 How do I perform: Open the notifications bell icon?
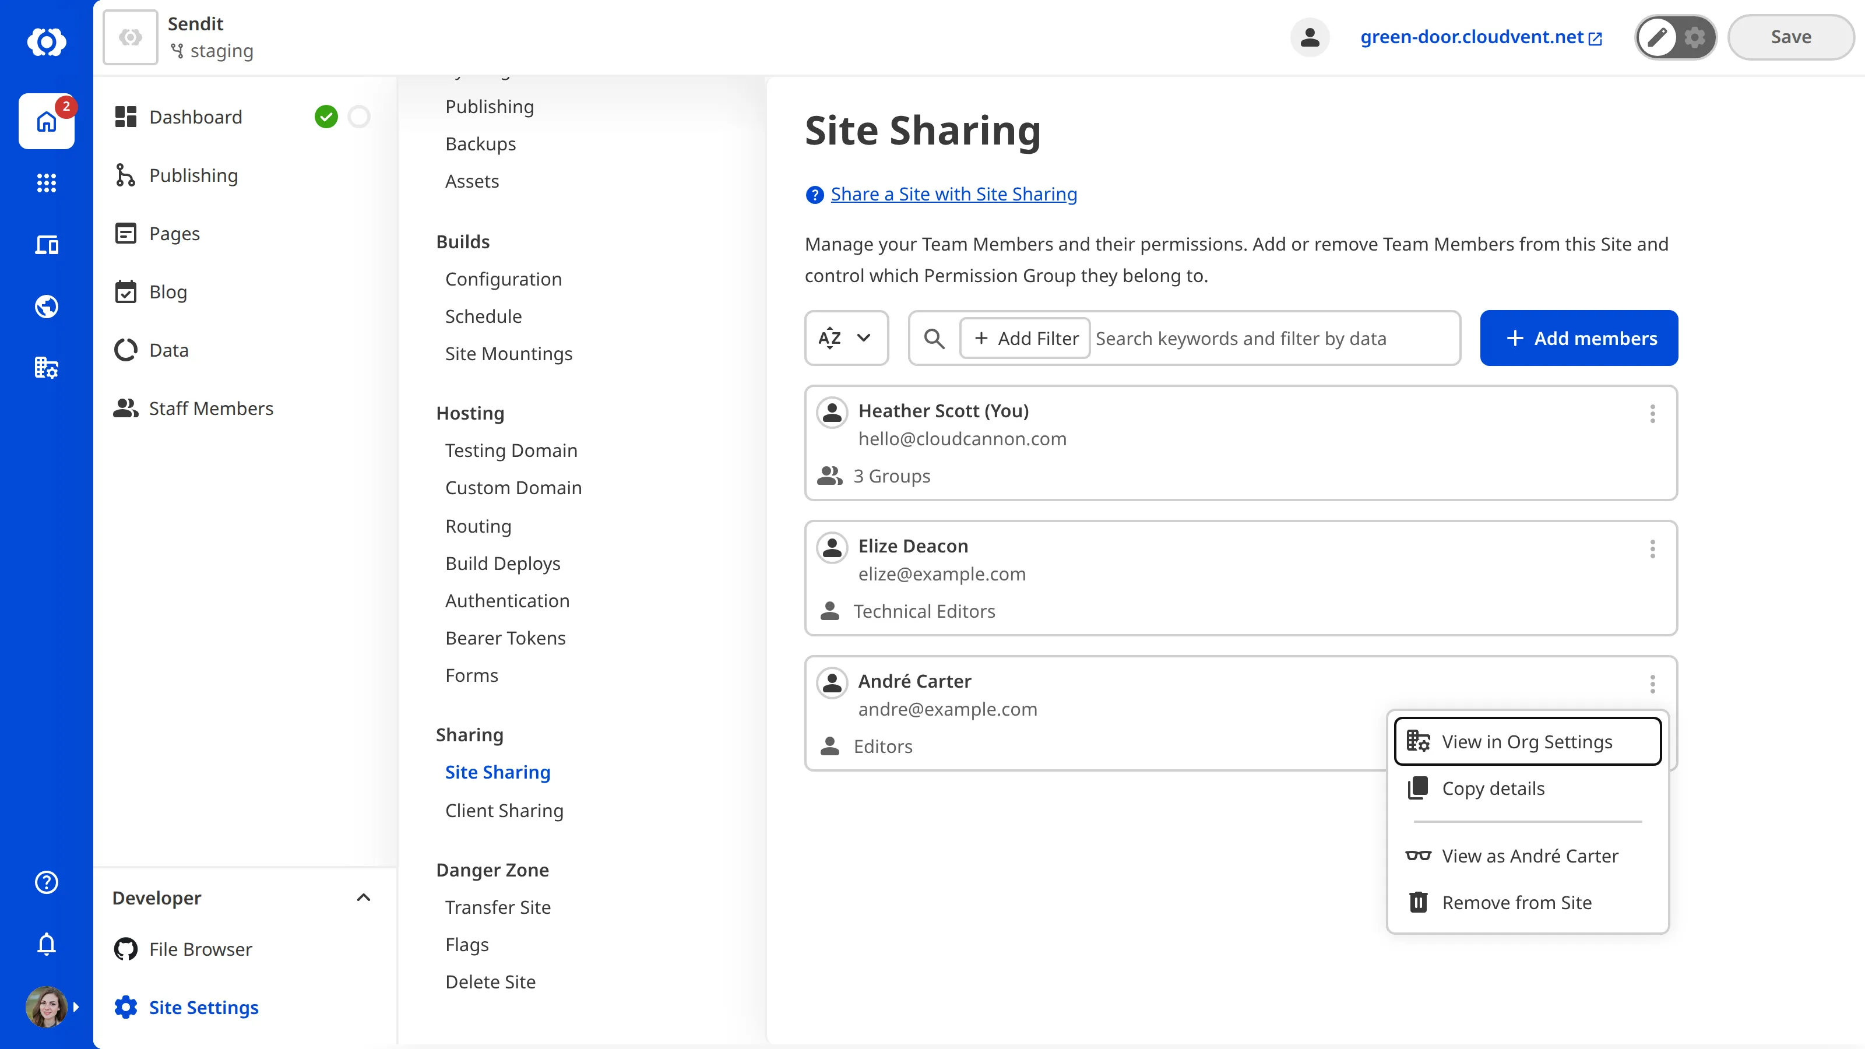coord(47,944)
